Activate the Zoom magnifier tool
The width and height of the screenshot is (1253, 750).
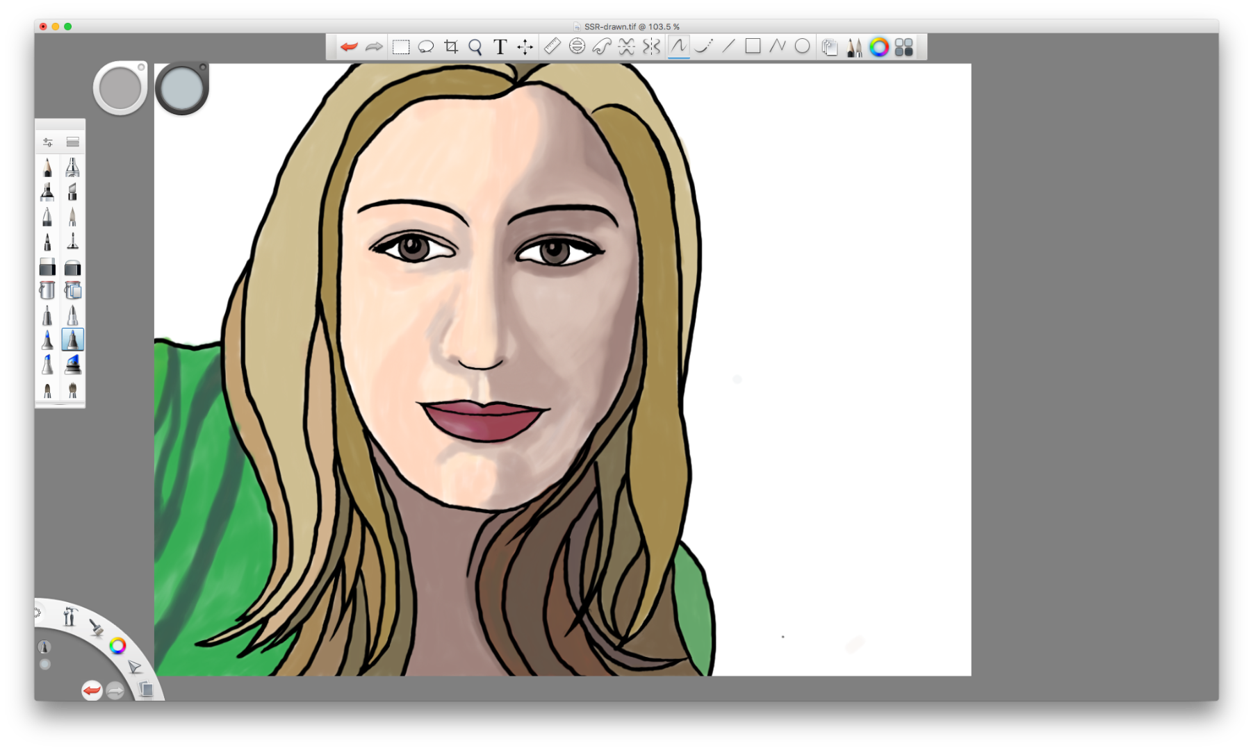point(475,47)
